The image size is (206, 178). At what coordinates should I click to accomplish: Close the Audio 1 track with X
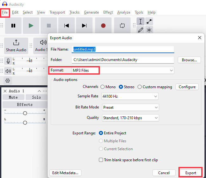(x=5, y=91)
